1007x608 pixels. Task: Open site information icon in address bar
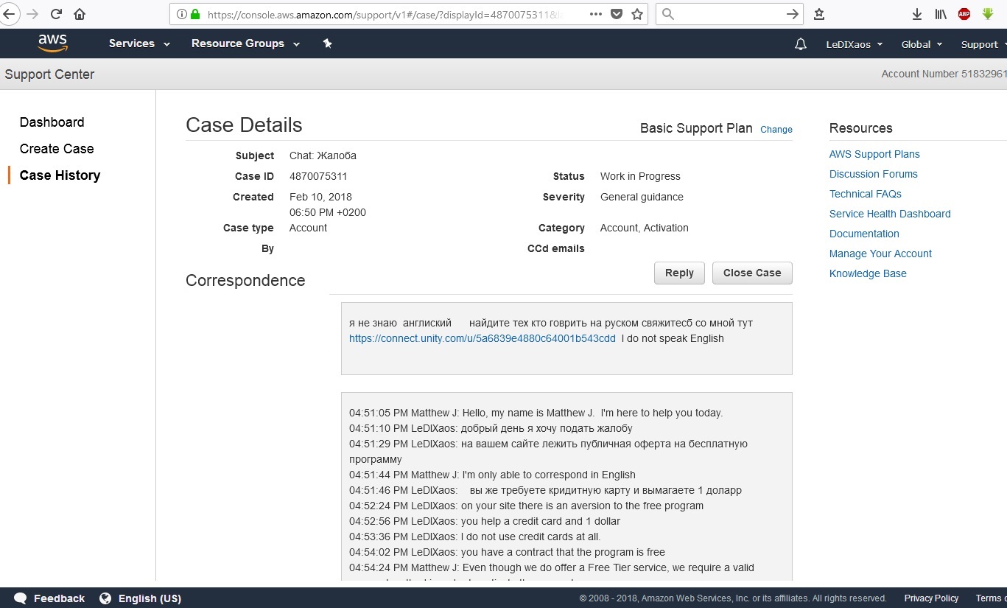(x=181, y=14)
